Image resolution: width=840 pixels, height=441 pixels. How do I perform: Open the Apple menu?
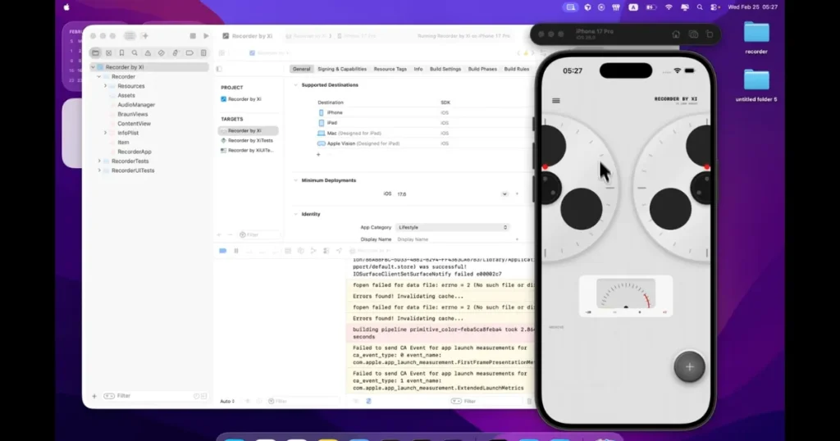click(66, 7)
